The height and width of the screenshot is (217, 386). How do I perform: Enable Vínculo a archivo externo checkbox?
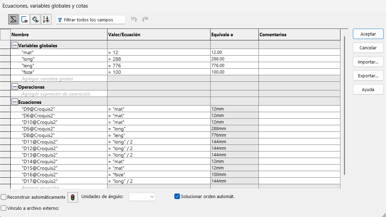[4, 208]
